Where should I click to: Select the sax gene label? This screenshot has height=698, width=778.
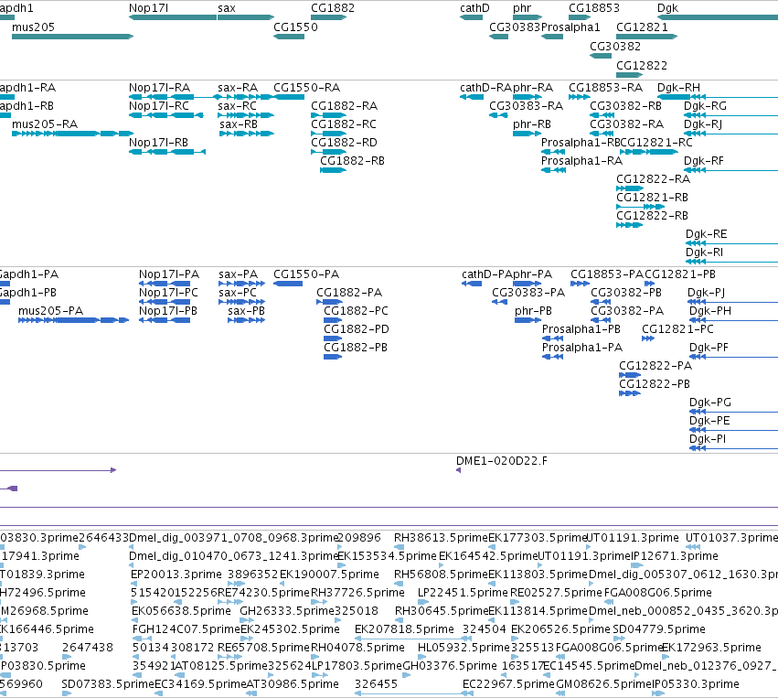[226, 8]
